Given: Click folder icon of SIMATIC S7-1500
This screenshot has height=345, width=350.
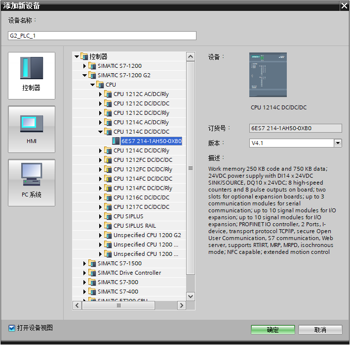Looking at the screenshot, I should 92,263.
